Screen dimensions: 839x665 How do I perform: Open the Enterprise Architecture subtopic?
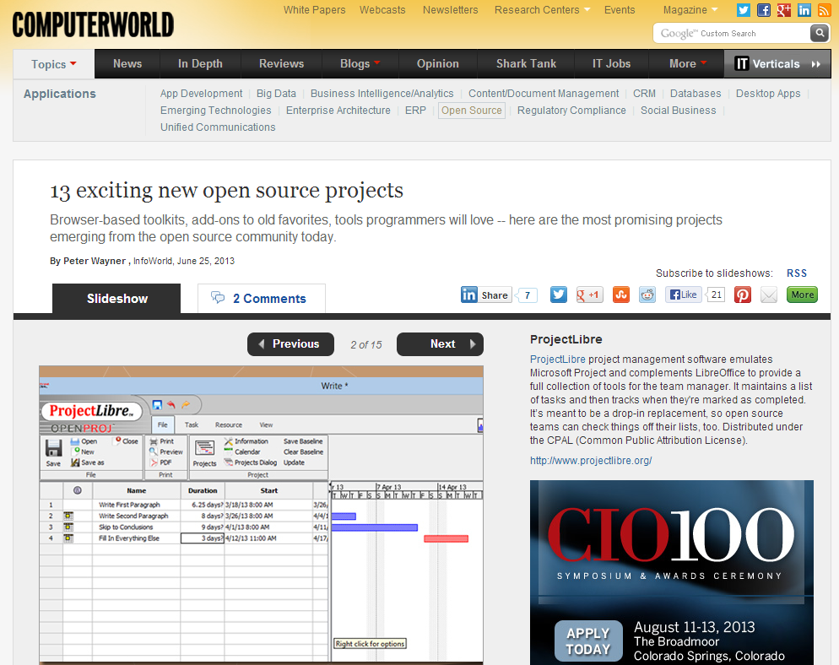[338, 111]
